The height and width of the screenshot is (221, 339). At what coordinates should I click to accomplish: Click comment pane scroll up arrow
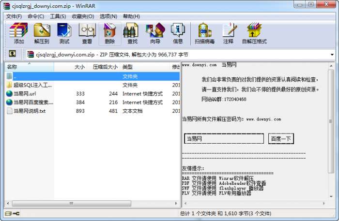[331, 65]
